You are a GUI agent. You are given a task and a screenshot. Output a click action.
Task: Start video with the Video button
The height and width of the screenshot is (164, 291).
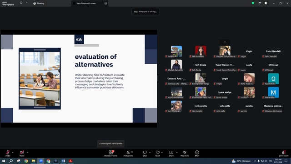tap(22, 153)
